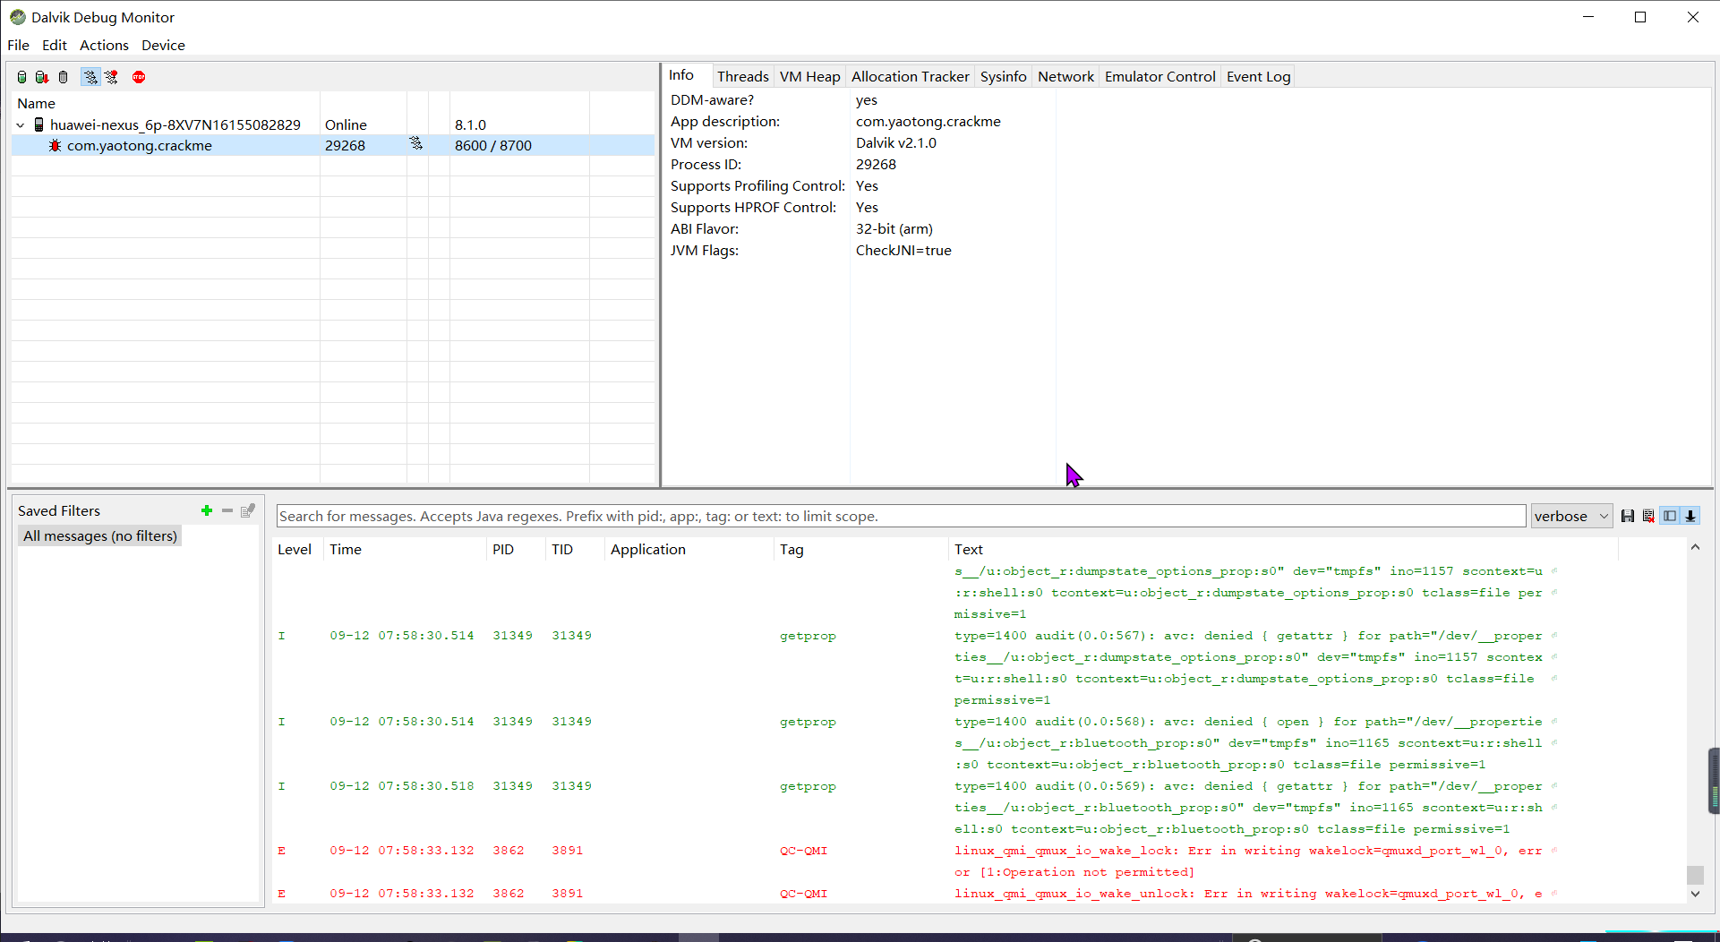Click the JVM Flags value CheckJNI=true
The image size is (1720, 942).
[903, 250]
